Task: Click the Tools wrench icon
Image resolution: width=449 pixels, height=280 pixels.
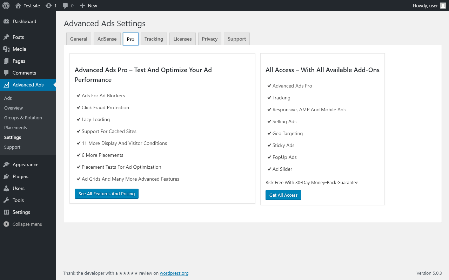Action: point(6,200)
